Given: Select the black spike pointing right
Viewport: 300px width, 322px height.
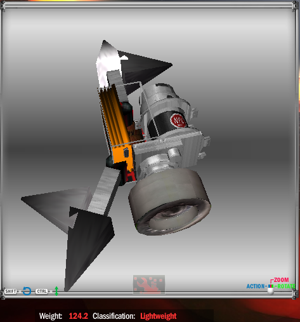Looking at the screenshot, I should pyautogui.click(x=144, y=68).
